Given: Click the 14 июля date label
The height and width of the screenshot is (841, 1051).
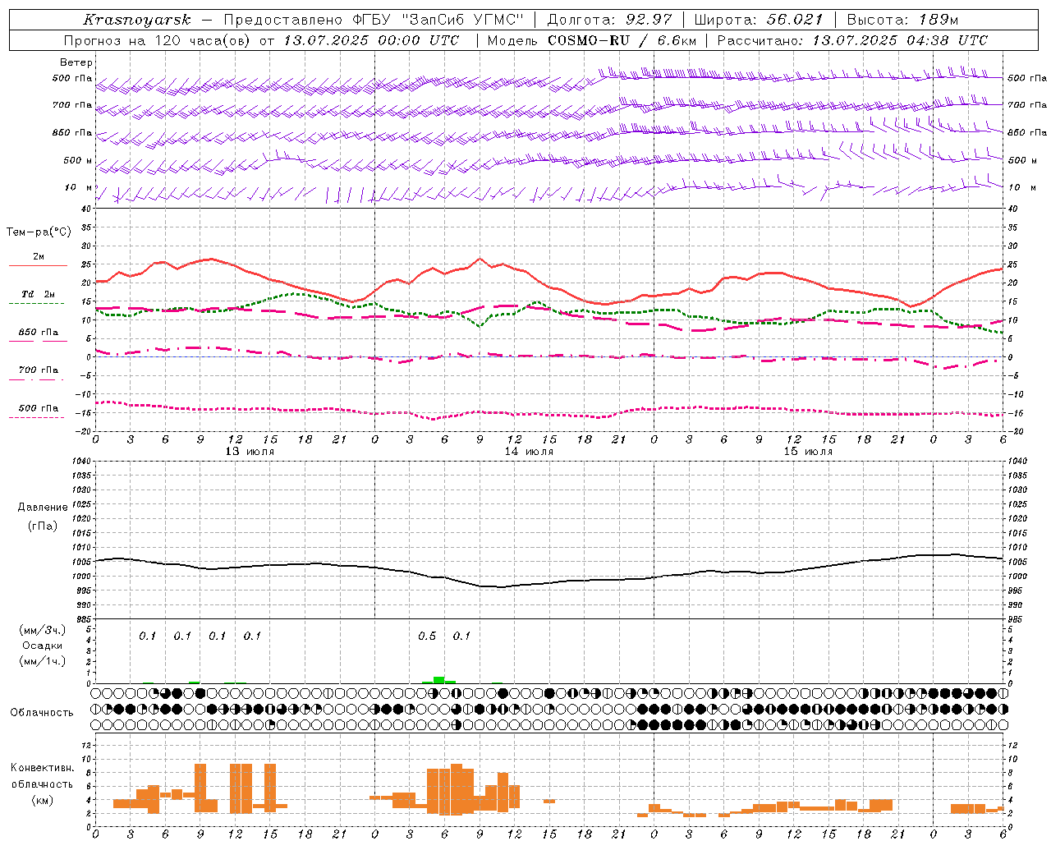Looking at the screenshot, I should pos(529,452).
